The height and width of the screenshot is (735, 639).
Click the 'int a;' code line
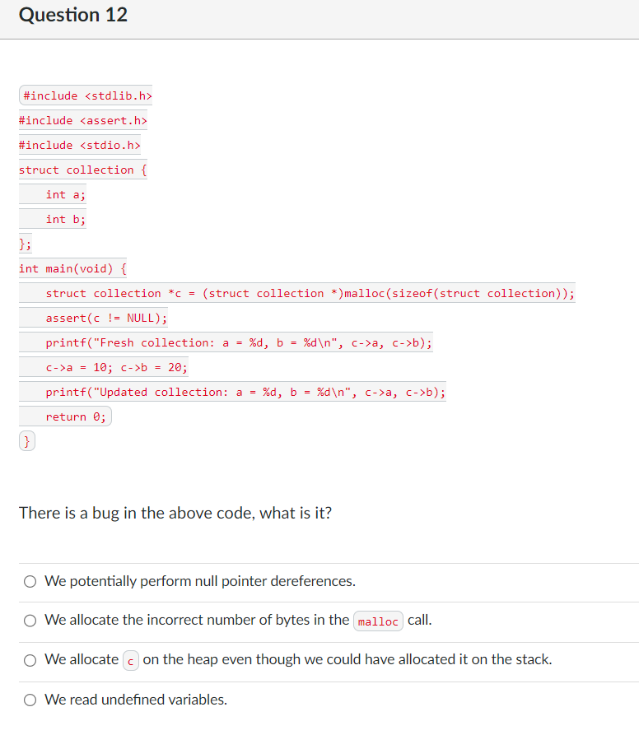coord(65,194)
